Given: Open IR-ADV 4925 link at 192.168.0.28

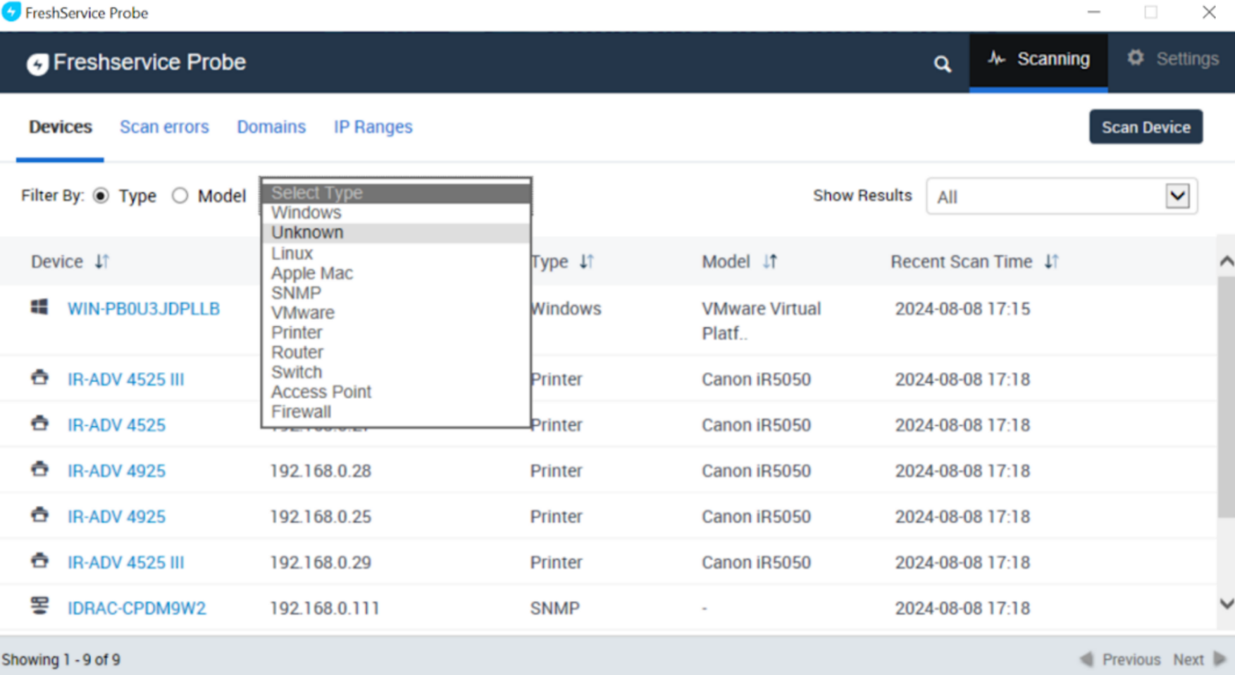Looking at the screenshot, I should (x=116, y=471).
